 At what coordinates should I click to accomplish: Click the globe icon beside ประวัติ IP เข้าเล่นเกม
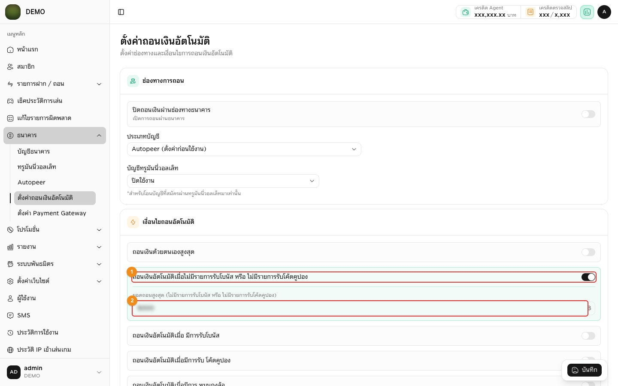(x=10, y=350)
